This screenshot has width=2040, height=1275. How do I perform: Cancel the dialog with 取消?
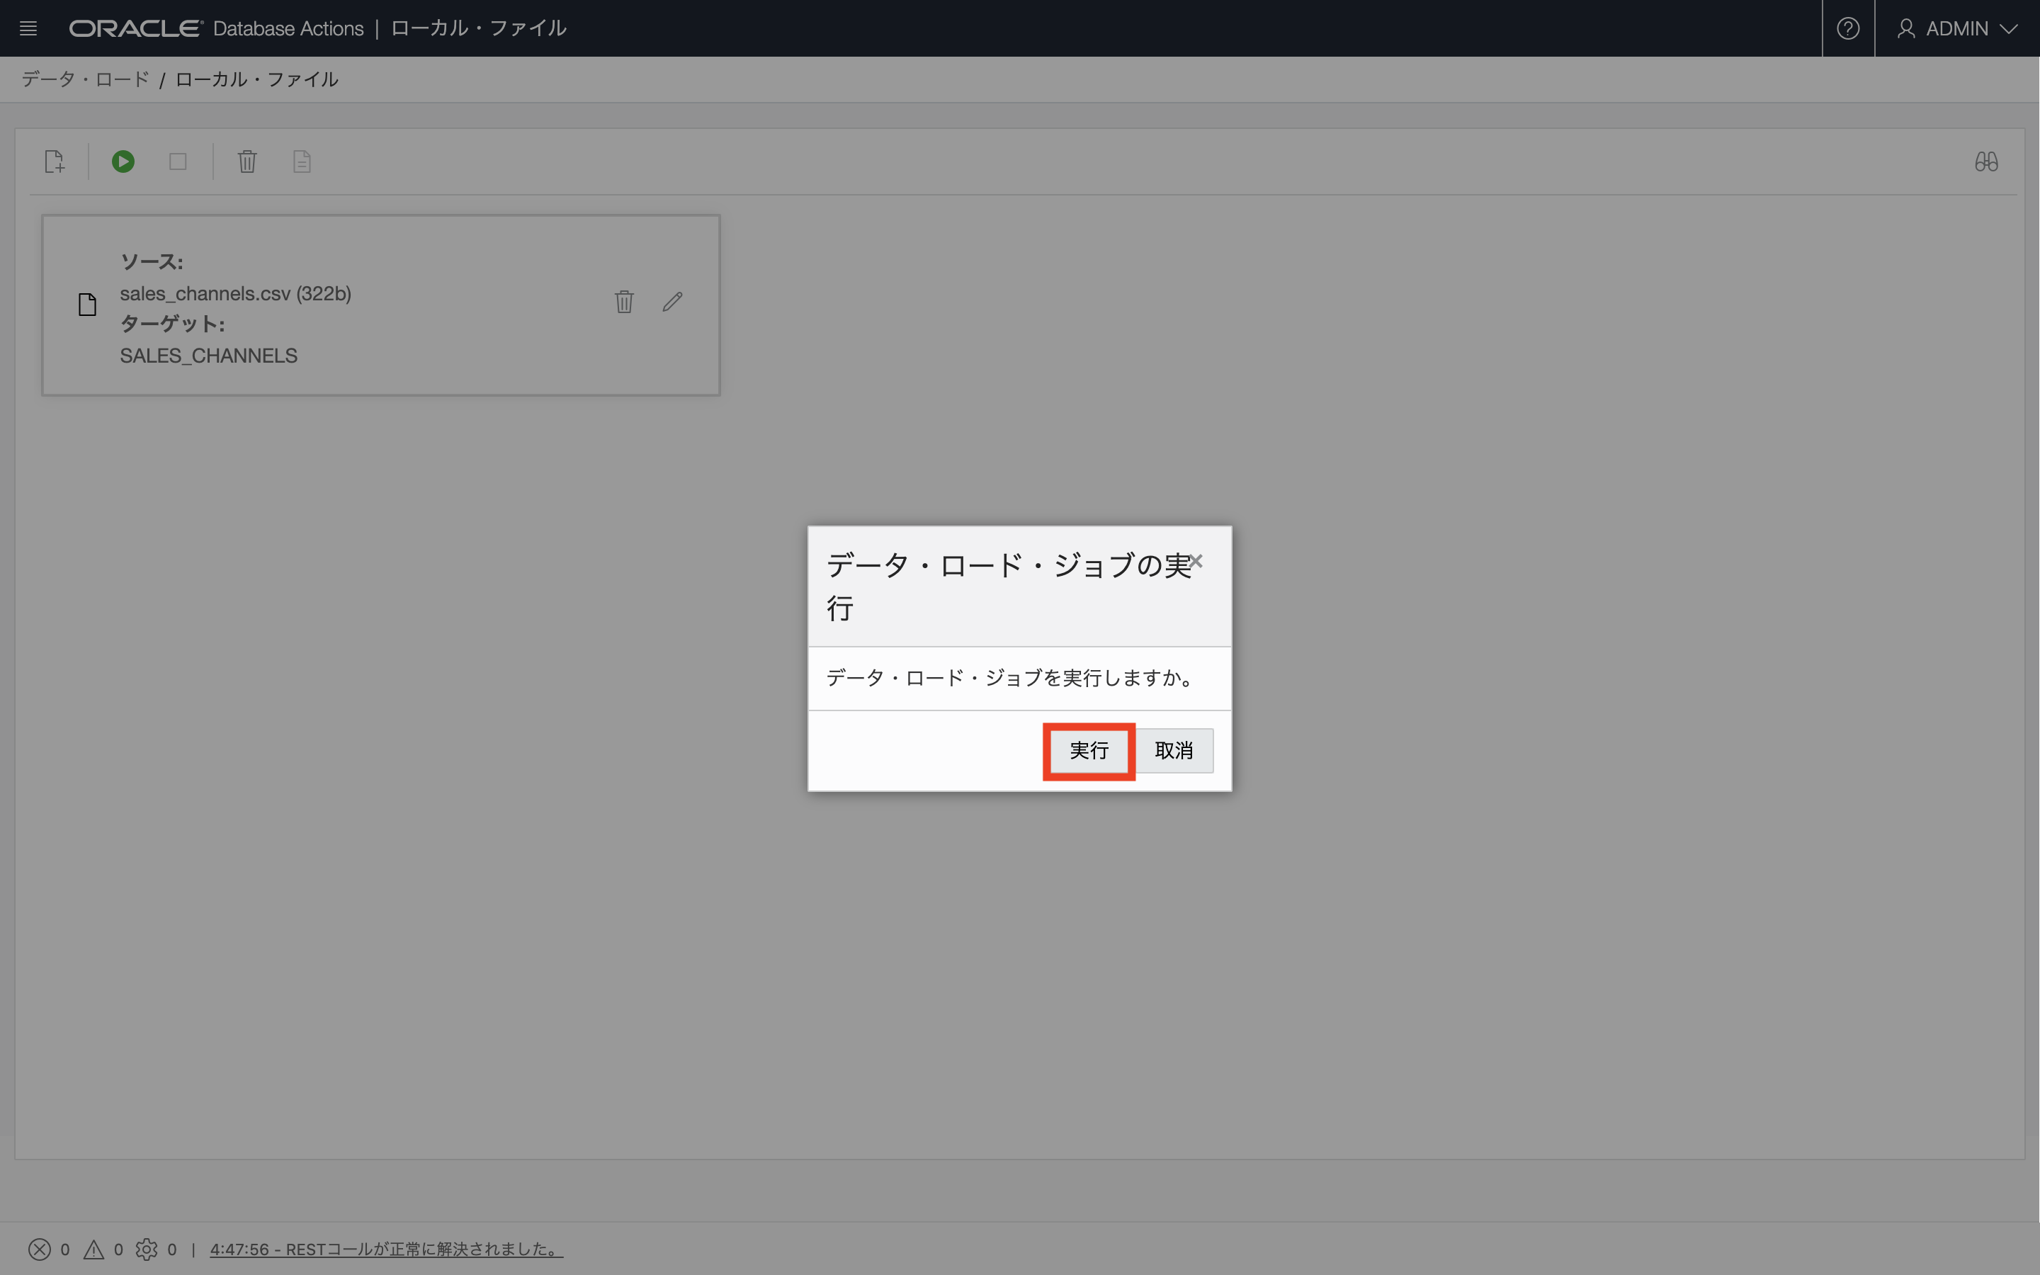tap(1174, 749)
